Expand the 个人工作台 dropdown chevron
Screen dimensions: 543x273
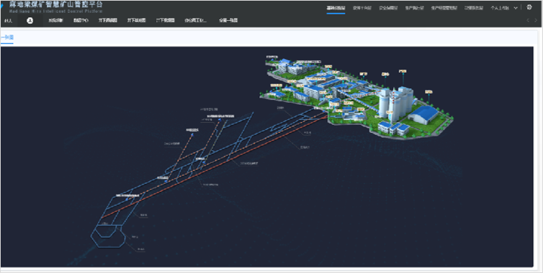click(x=516, y=8)
